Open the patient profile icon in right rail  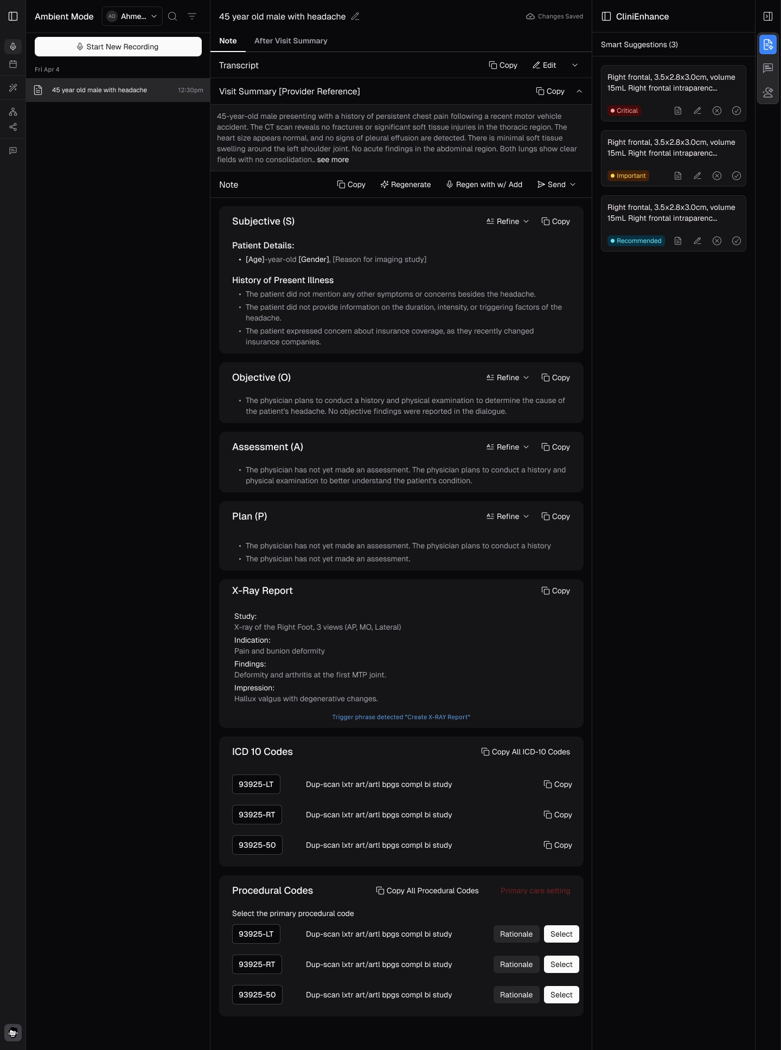[x=768, y=92]
